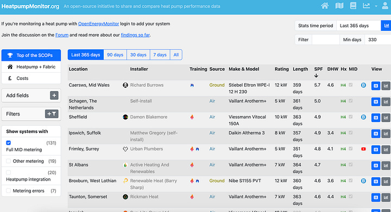Click H4 badge in Caersws row

(343, 85)
